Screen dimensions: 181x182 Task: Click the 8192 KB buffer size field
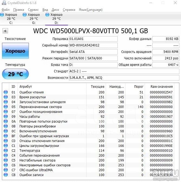(166, 39)
